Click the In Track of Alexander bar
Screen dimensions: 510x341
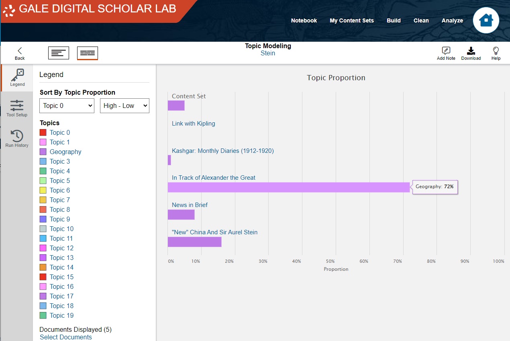tap(289, 187)
